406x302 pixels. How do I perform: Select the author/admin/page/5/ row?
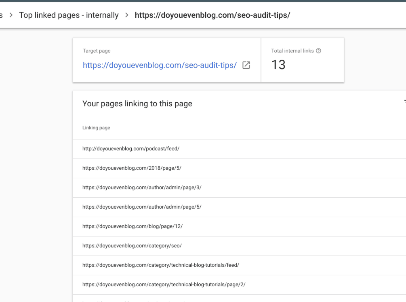tap(239, 207)
